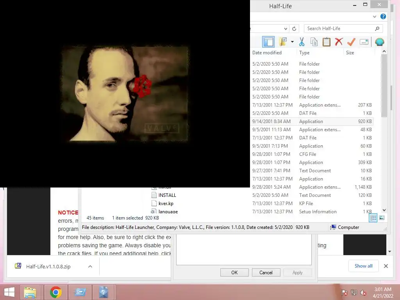Select the row dated 9/5/2001 7:13 PM

tap(312, 146)
